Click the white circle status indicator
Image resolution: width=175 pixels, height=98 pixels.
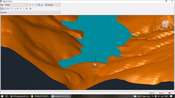[172, 93]
